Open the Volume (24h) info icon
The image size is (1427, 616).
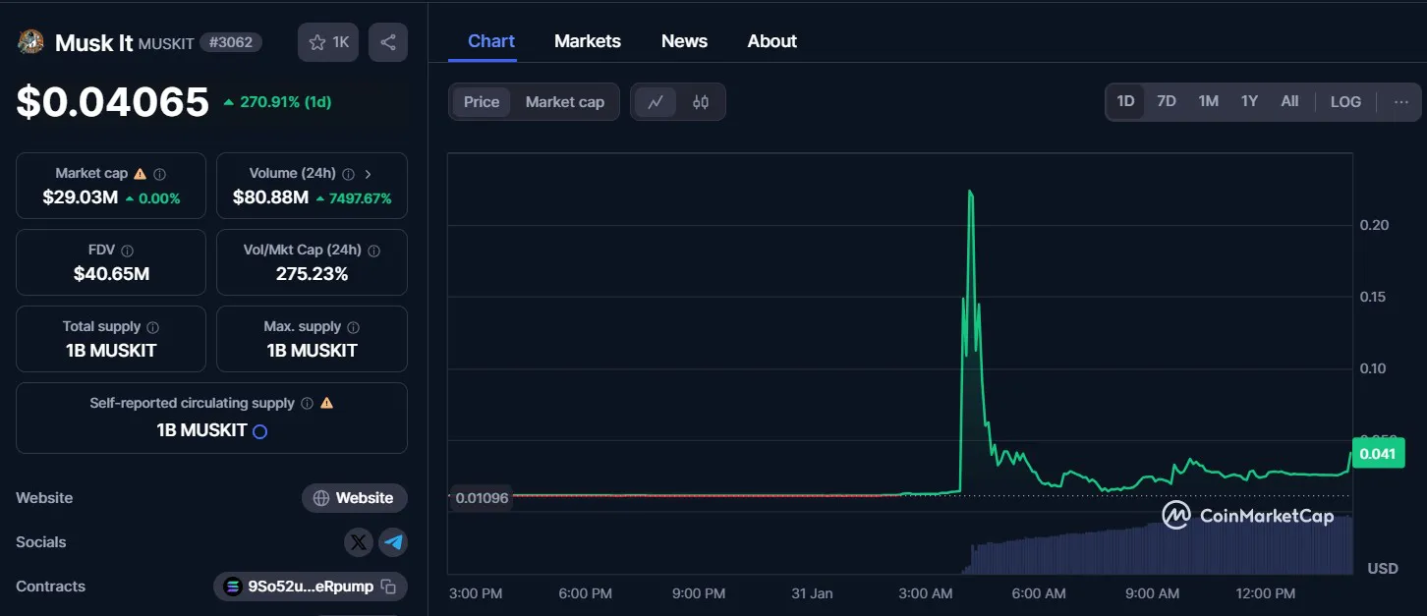click(346, 174)
